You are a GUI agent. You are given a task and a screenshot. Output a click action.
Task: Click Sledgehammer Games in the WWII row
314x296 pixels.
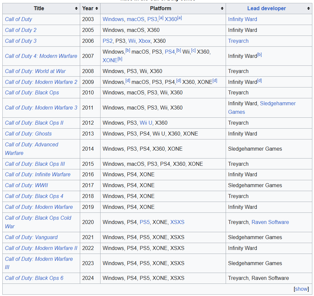point(255,185)
